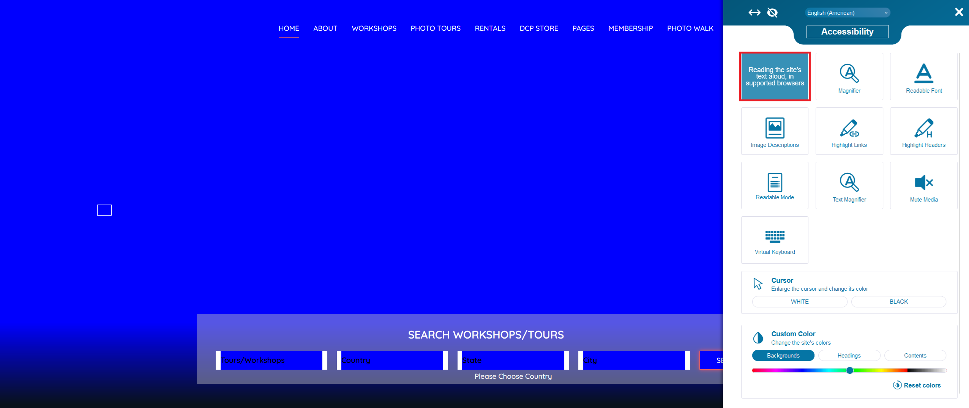
Task: Open the Virtual Keyboard
Action: pyautogui.click(x=775, y=240)
